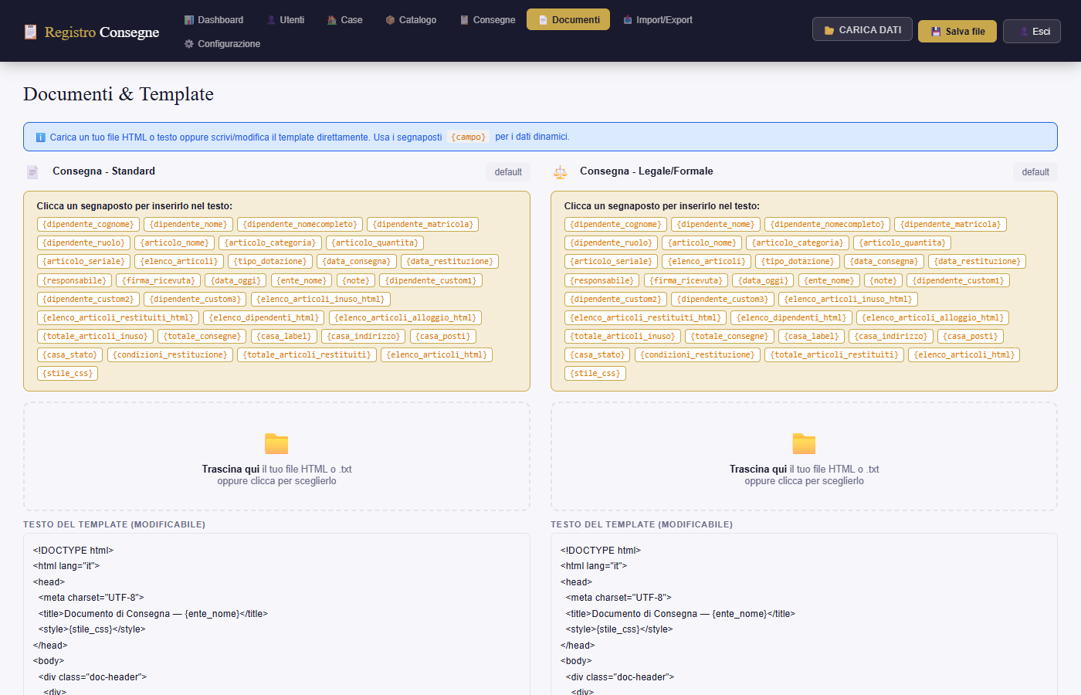Viewport: 1081px width, 695px height.
Task: Go to the Utenti section
Action: coord(286,20)
